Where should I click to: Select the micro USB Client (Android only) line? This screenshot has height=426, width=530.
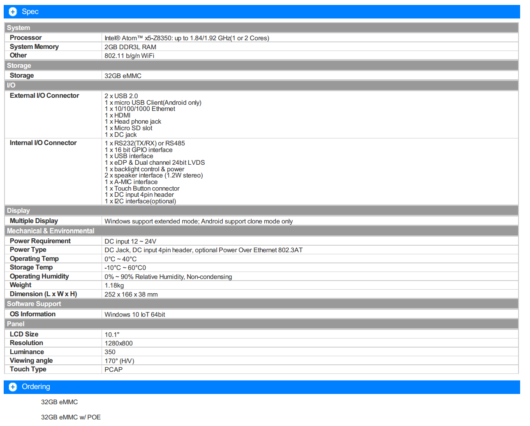tap(153, 103)
